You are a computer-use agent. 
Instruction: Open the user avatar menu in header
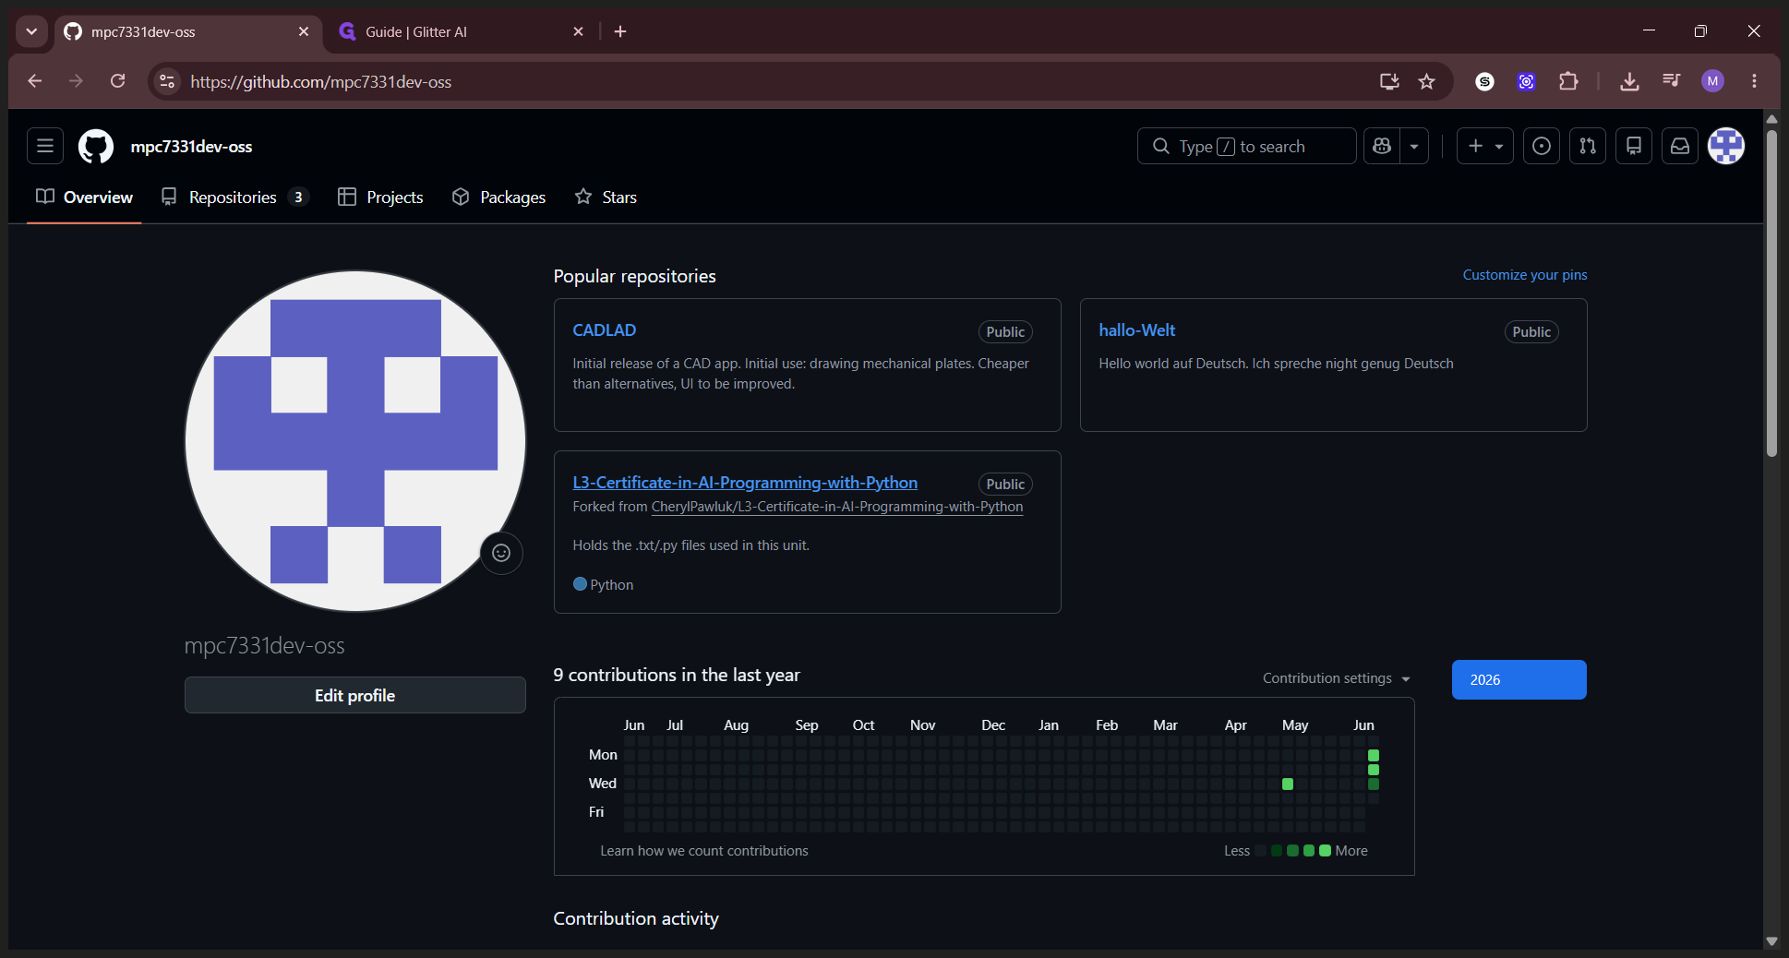pos(1726,146)
